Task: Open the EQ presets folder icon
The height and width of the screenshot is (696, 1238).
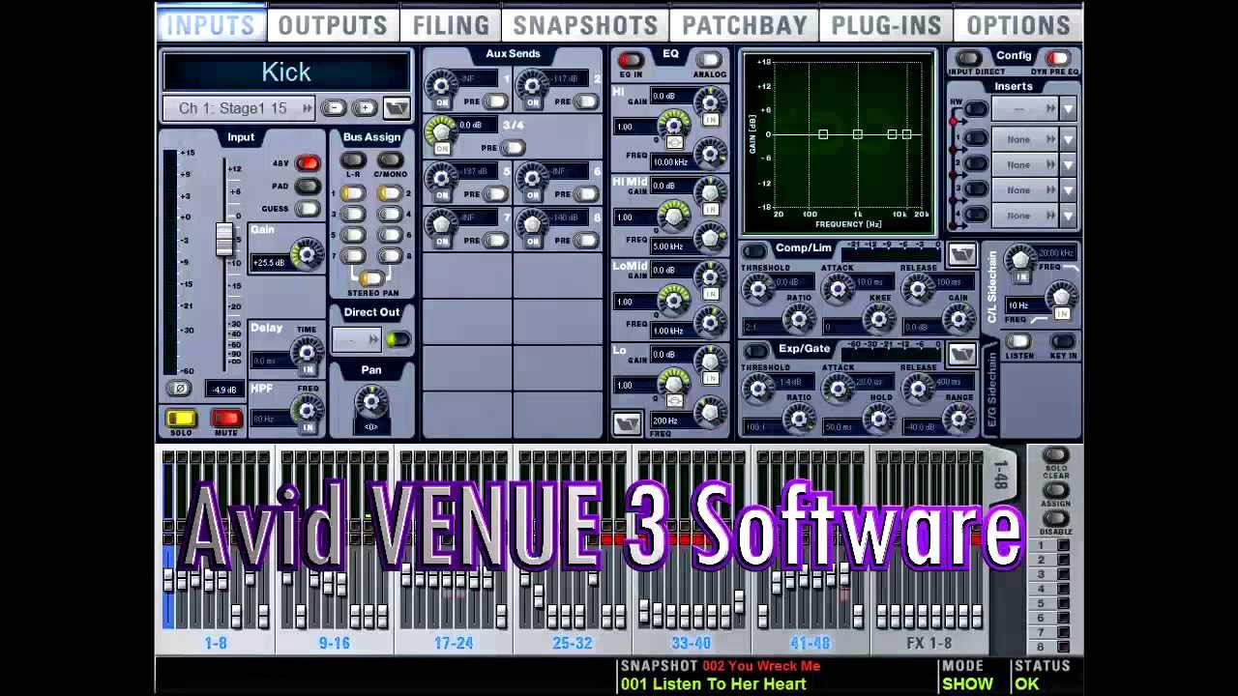Action: pyautogui.click(x=627, y=423)
